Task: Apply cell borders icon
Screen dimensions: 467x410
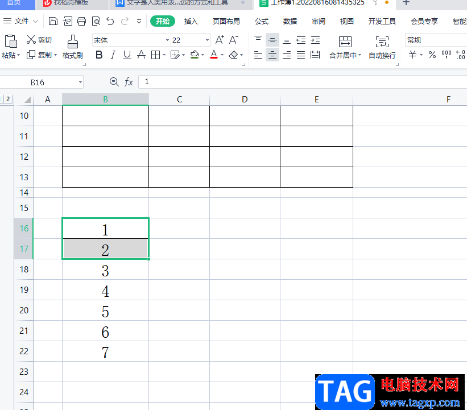Action: [x=155, y=55]
